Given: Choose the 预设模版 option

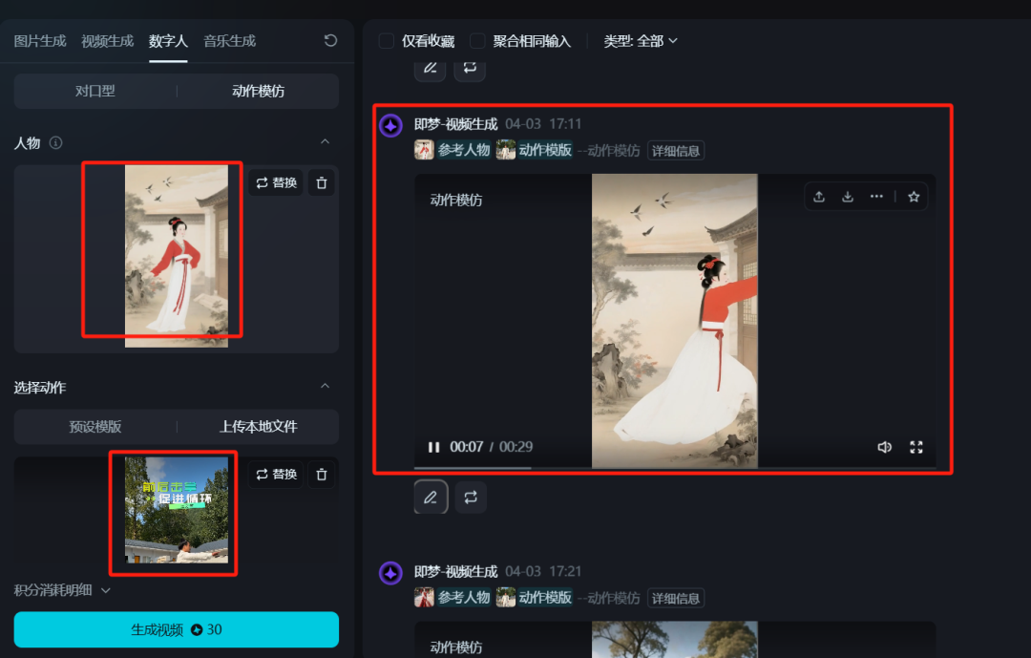Looking at the screenshot, I should [x=95, y=426].
